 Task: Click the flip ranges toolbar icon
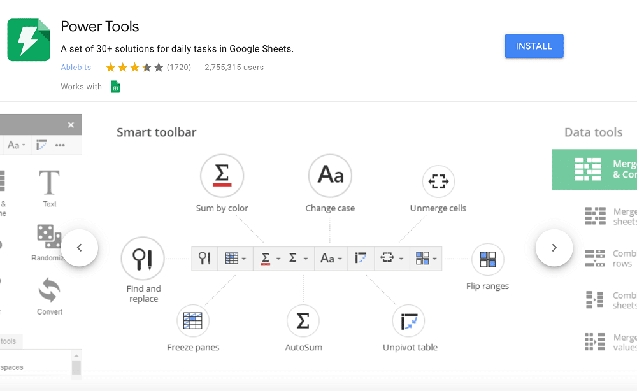pyautogui.click(x=422, y=259)
